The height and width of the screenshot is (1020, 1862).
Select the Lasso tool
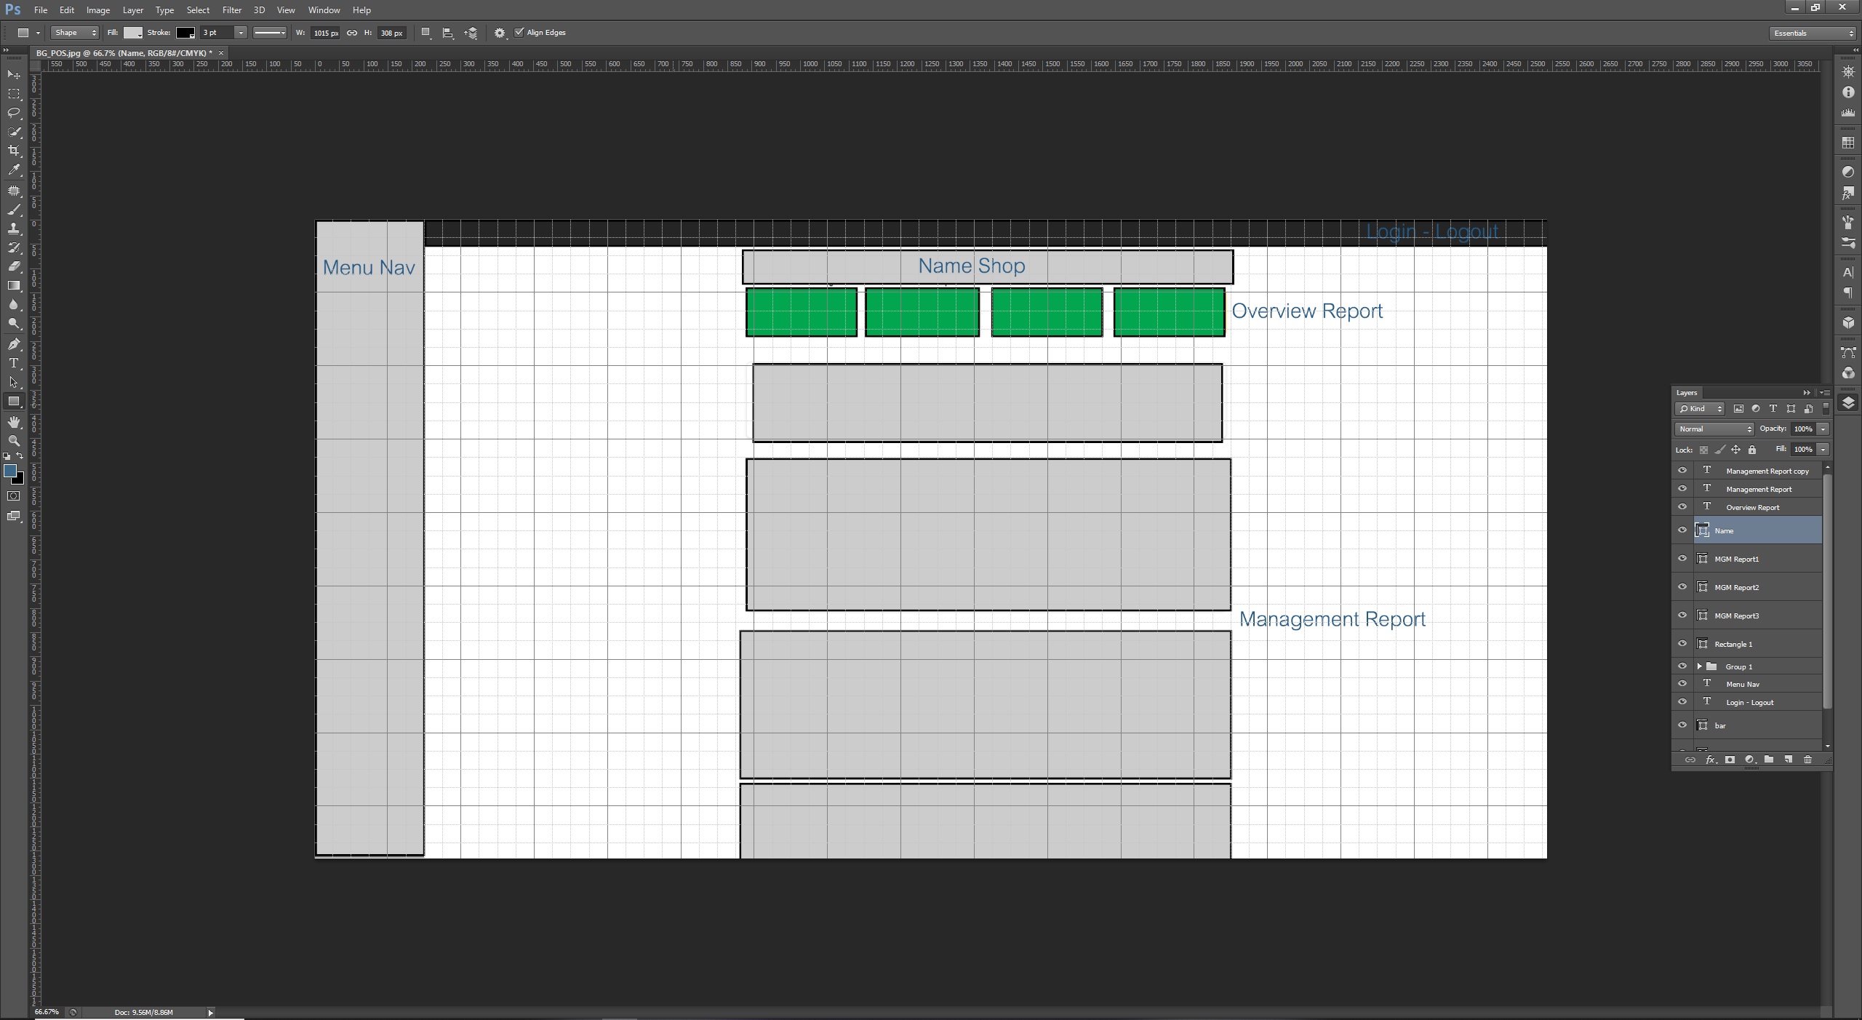point(14,113)
